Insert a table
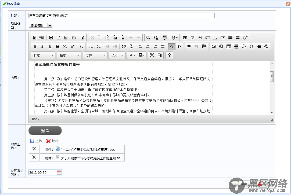The width and height of the screenshot is (291, 195). tap(229, 46)
